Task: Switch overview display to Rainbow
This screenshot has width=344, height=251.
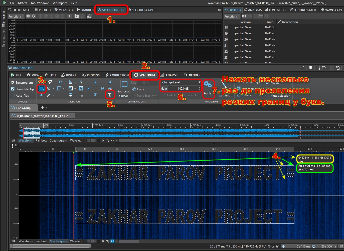Action: tap(41, 141)
